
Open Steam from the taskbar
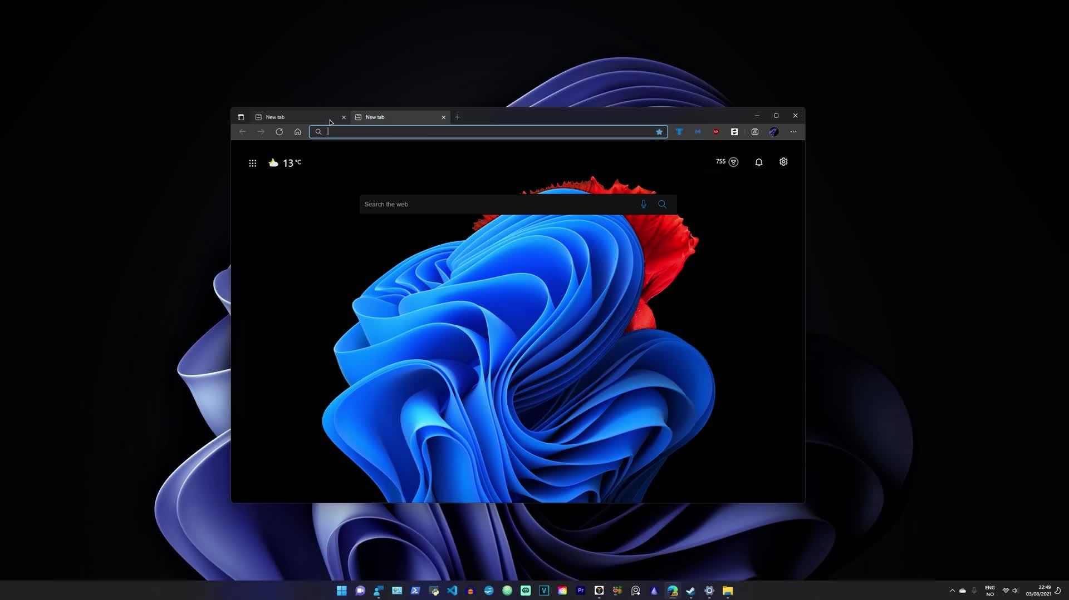(691, 591)
